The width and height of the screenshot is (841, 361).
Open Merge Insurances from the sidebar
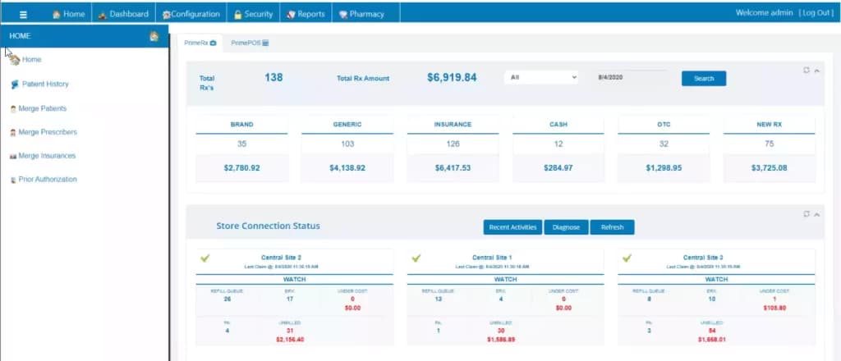click(47, 156)
